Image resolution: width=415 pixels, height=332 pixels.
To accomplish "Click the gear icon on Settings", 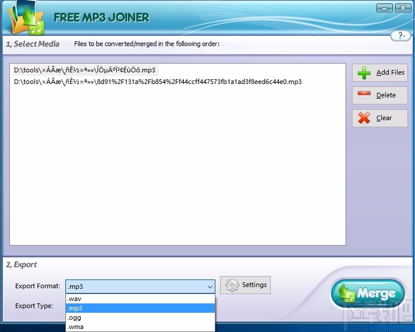I will coord(232,285).
